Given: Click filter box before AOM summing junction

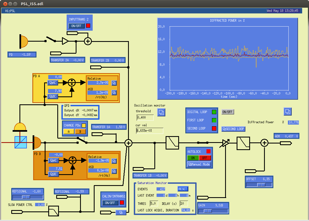Looking at the screenshot, I should [243, 143].
